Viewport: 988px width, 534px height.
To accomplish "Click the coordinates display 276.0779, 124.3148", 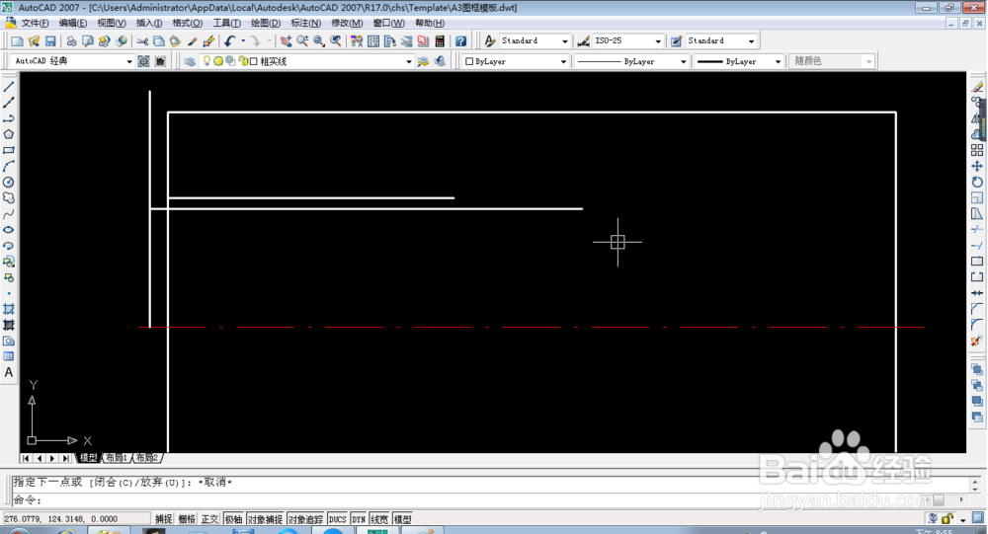I will [x=76, y=519].
